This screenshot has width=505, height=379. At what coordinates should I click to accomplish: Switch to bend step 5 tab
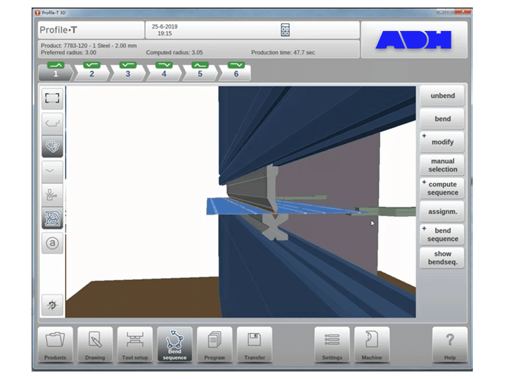(x=199, y=73)
